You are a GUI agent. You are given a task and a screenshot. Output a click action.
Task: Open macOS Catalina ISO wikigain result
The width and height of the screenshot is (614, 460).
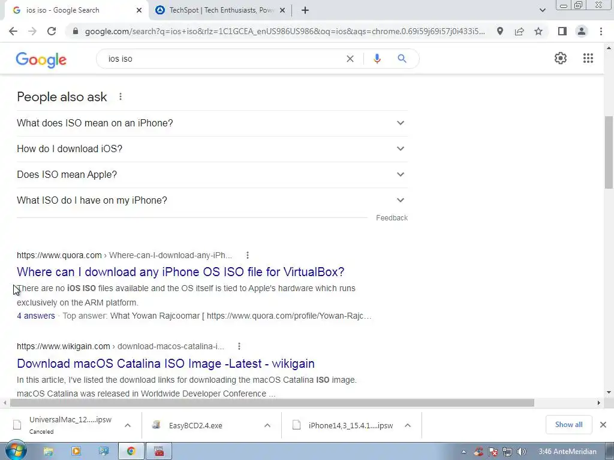pos(165,364)
